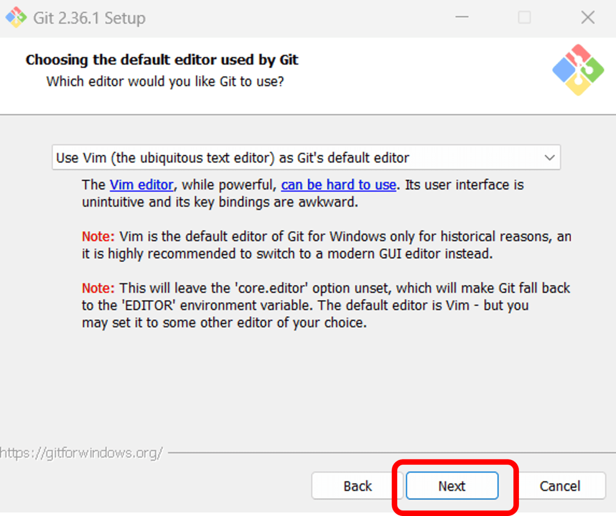This screenshot has height=516, width=616.
Task: Follow the Vim editor hyperlink
Action: coord(142,184)
